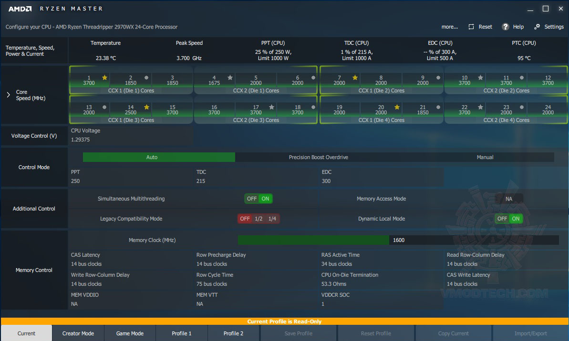Click core 12 showing 3700 MHz

point(548,80)
